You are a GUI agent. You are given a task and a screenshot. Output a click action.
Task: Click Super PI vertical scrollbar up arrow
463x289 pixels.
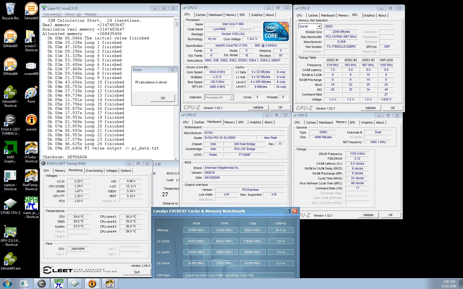pyautogui.click(x=176, y=20)
